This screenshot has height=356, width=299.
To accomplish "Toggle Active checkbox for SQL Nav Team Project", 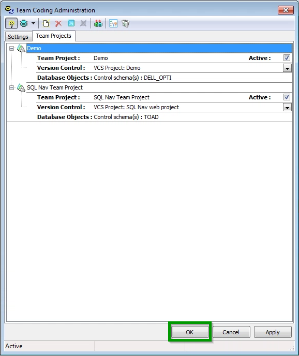I will pyautogui.click(x=287, y=97).
